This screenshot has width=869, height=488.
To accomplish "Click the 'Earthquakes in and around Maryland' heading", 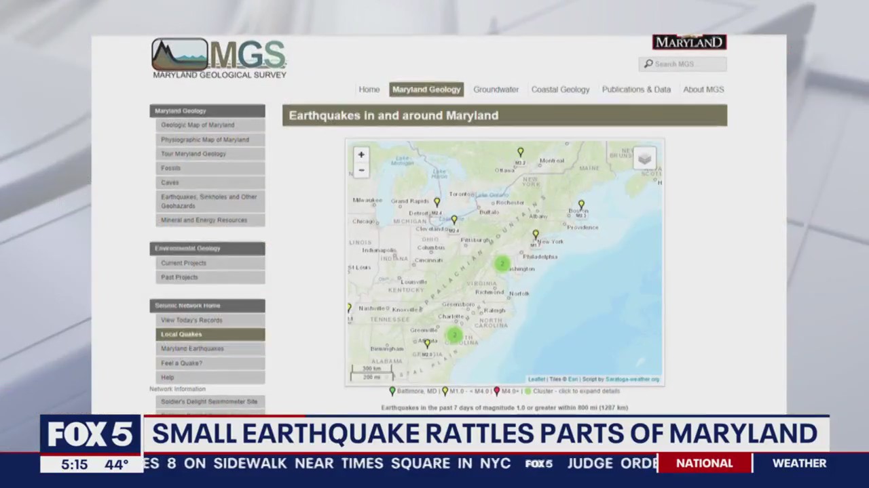I will [394, 115].
